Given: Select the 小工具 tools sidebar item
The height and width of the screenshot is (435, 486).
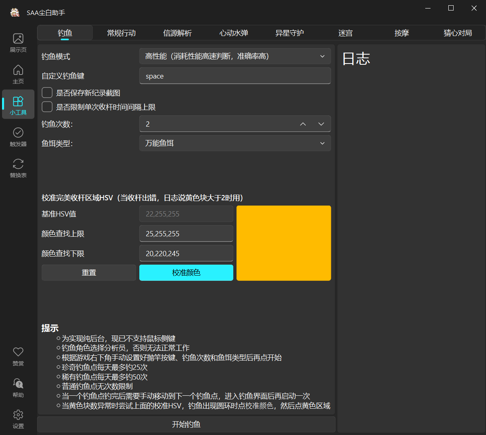Looking at the screenshot, I should coord(18,105).
